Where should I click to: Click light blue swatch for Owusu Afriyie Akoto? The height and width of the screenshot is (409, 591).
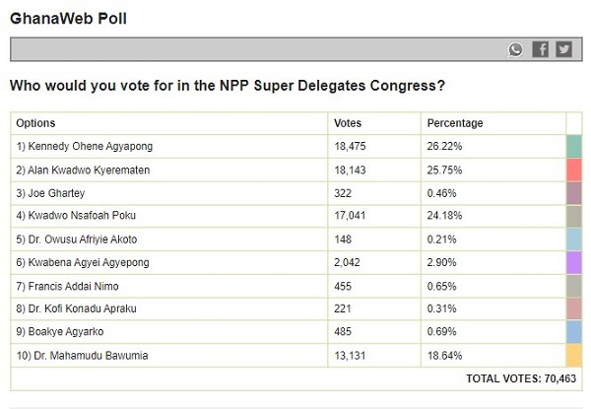pyautogui.click(x=573, y=240)
